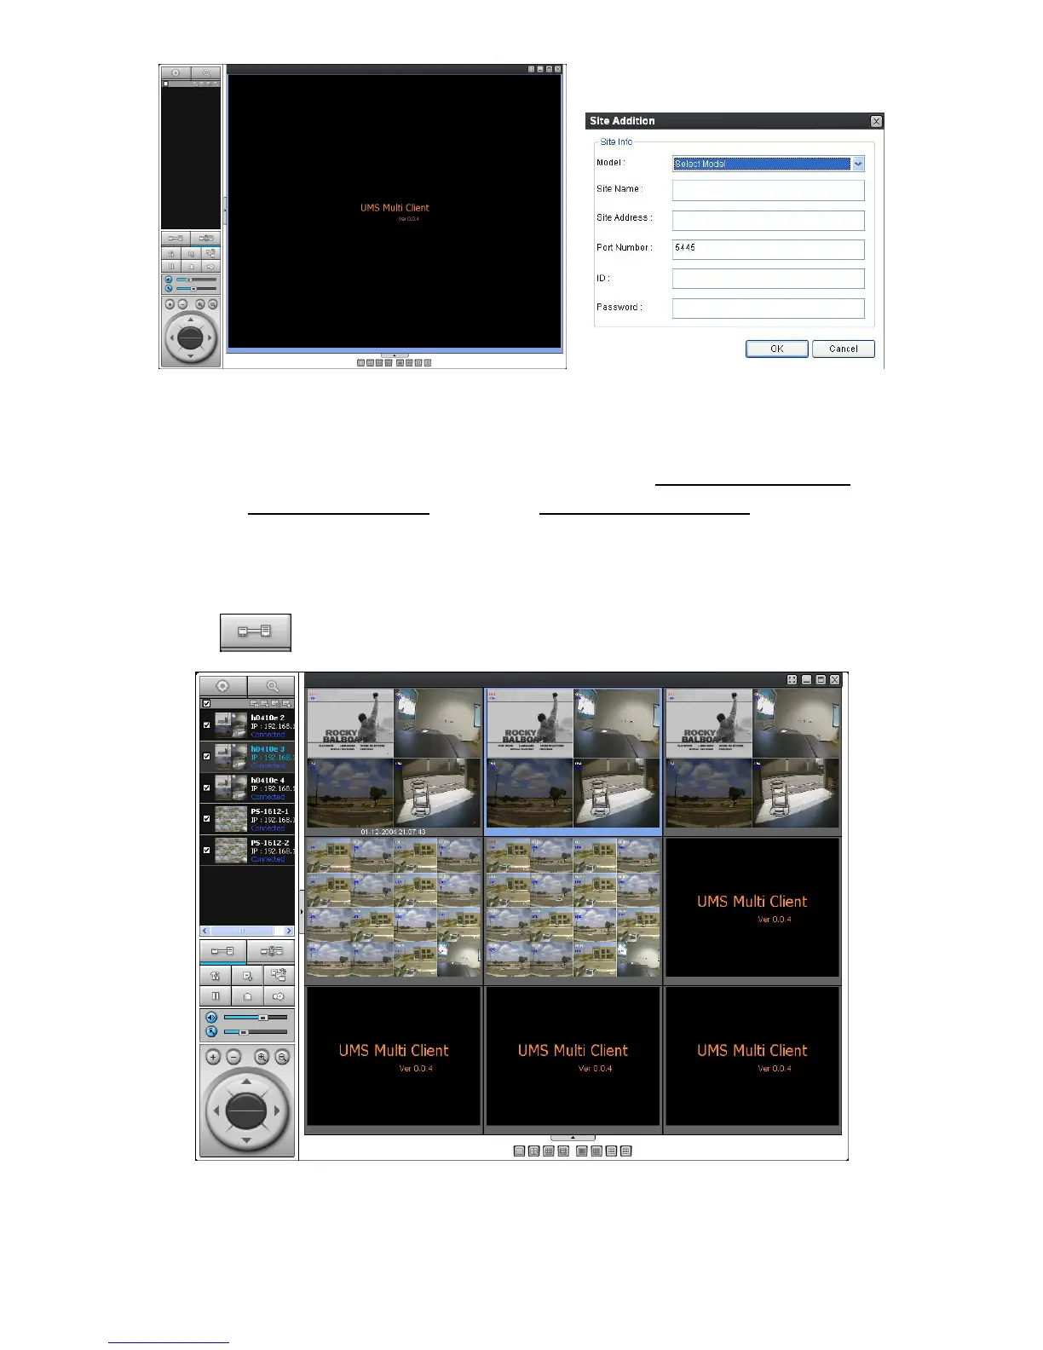
Task: Click the snapshot camera button beside pause
Action: point(247,995)
